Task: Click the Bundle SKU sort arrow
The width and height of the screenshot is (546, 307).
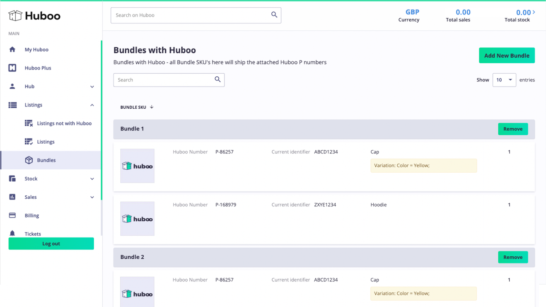Action: pos(152,107)
